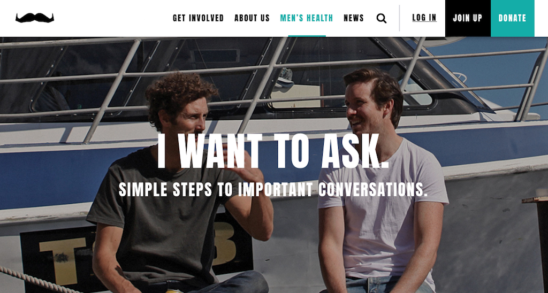This screenshot has width=548, height=293.
Task: Click the teal underline below Men's Health
Action: pos(307,36)
